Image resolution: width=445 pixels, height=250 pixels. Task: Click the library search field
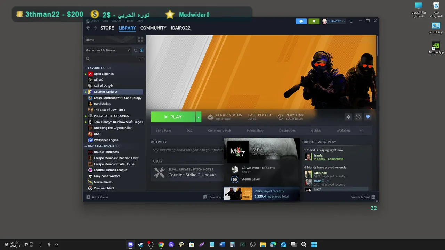click(x=111, y=59)
